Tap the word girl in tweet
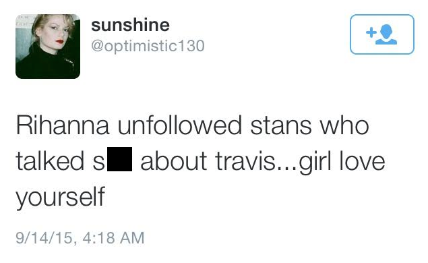This screenshot has height=263, width=428. [315, 163]
